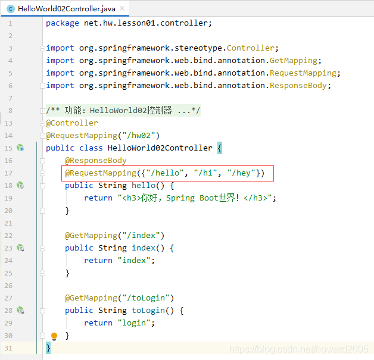Click the fold end marker on line 20
The height and width of the screenshot is (360, 374).
click(42, 211)
